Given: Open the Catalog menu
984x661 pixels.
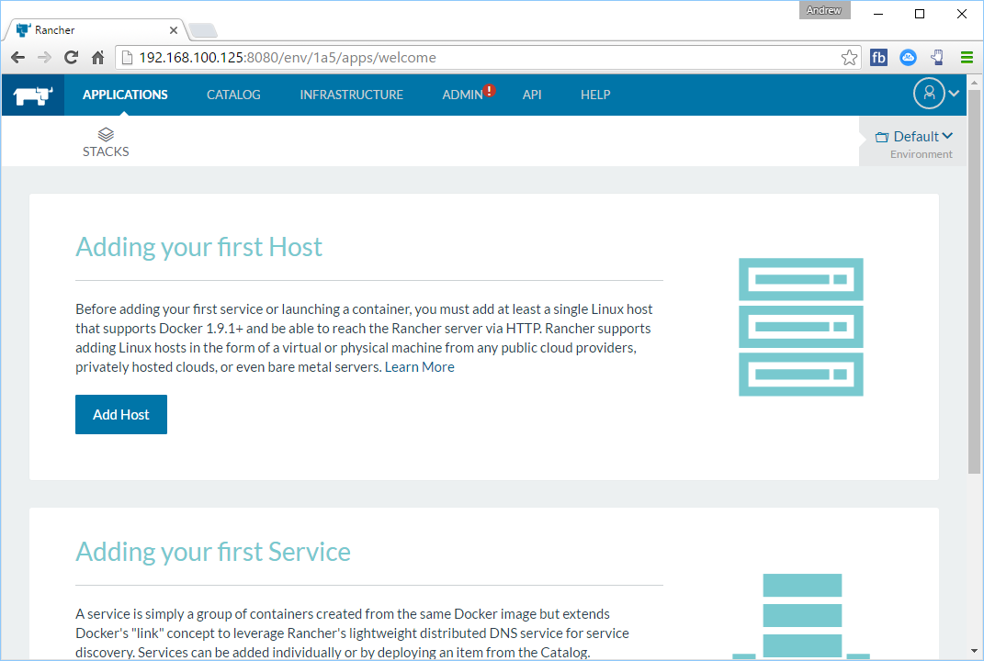Looking at the screenshot, I should point(233,95).
